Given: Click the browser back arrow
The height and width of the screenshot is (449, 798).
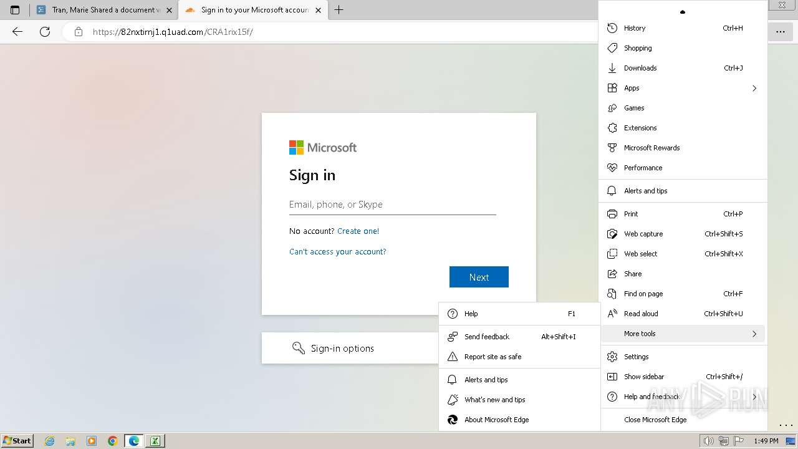Looking at the screenshot, I should tap(17, 32).
